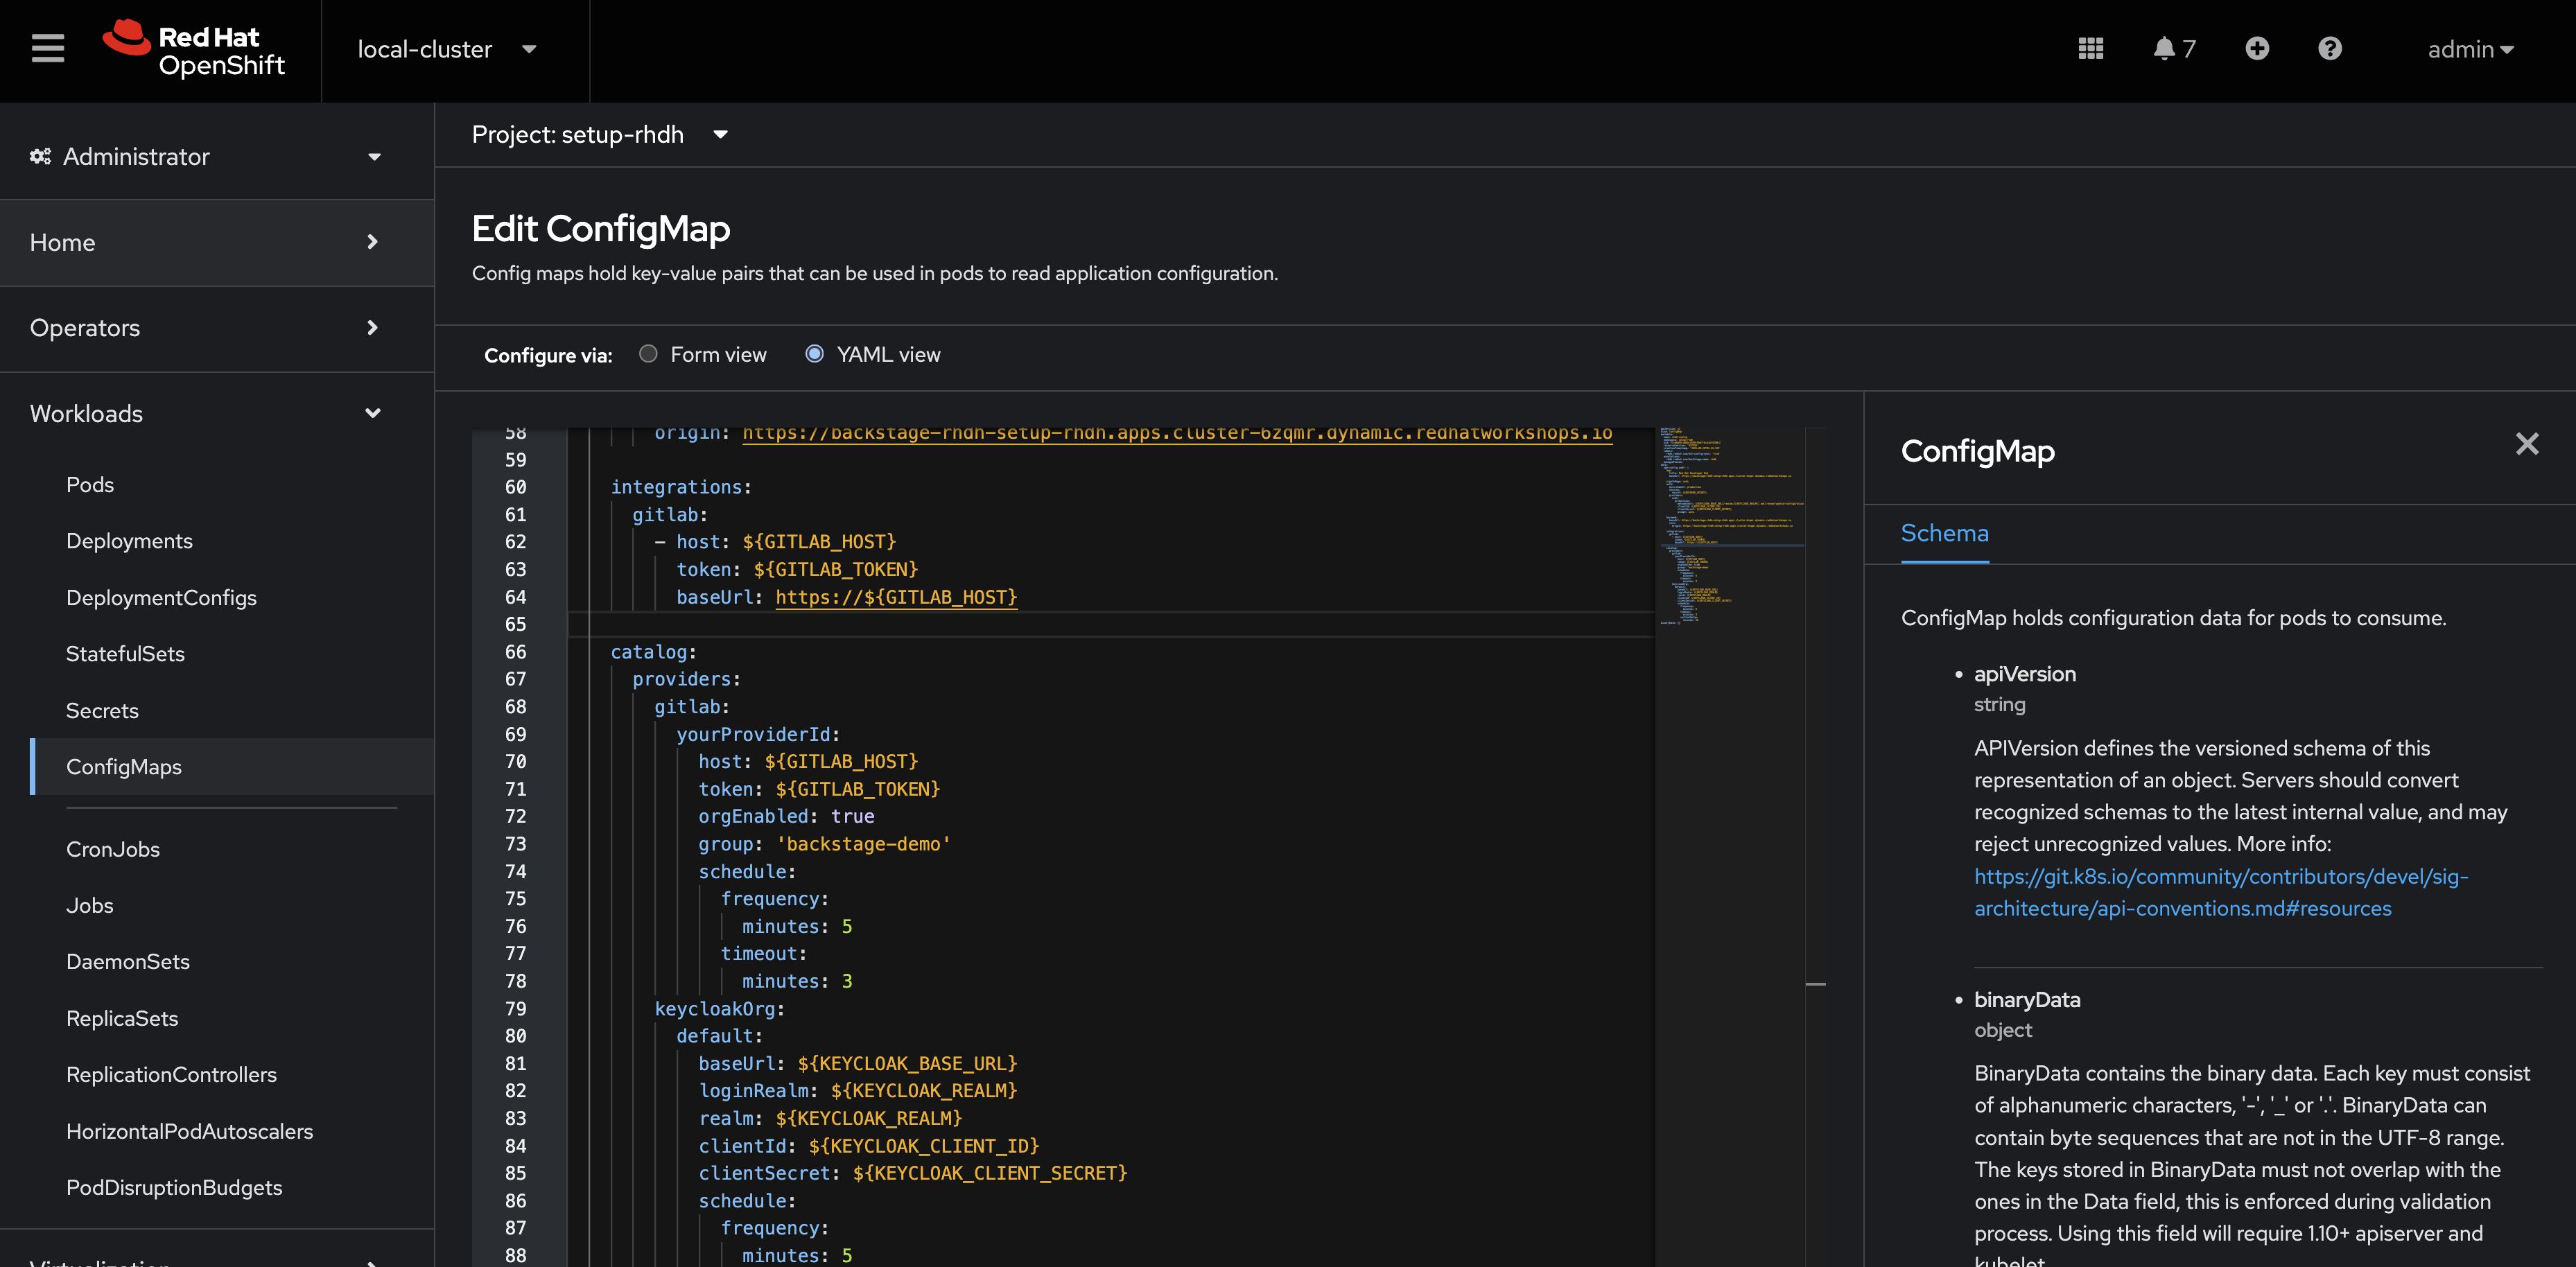Expand the Operators navigation section
The height and width of the screenshot is (1267, 2576).
coord(217,328)
